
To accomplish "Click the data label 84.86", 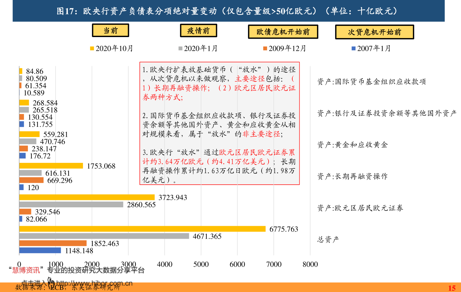I will [x=35, y=71].
